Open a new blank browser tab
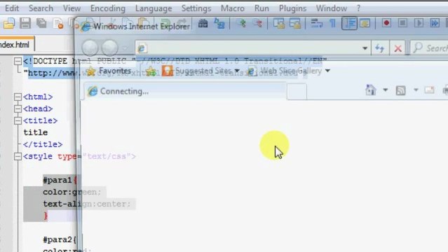Viewport: 448px width, 252px height. pos(297,92)
